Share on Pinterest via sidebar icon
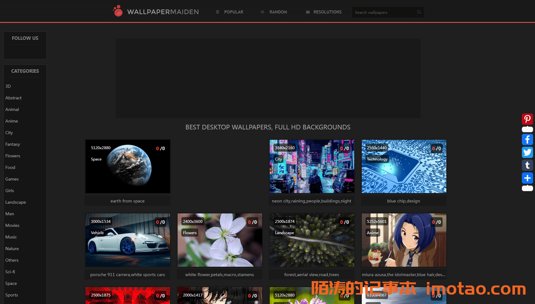 [527, 119]
